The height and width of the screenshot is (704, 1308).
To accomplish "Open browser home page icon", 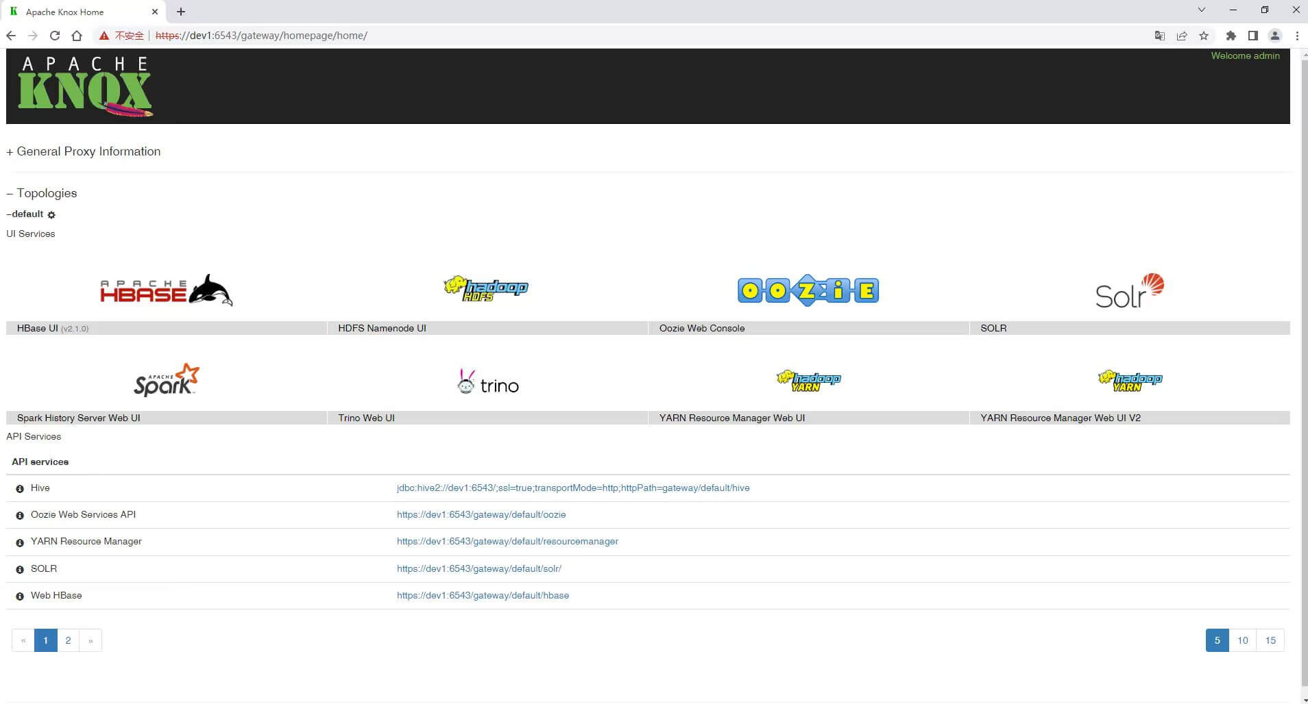I will point(77,36).
